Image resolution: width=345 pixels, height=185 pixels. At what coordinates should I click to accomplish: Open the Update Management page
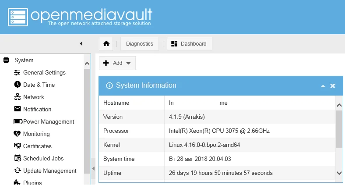tap(50, 171)
